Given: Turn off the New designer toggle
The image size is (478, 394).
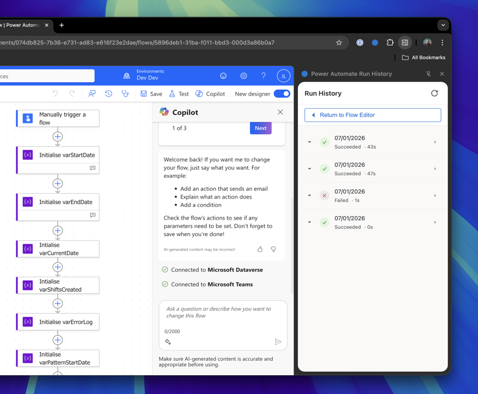Looking at the screenshot, I should click(282, 94).
